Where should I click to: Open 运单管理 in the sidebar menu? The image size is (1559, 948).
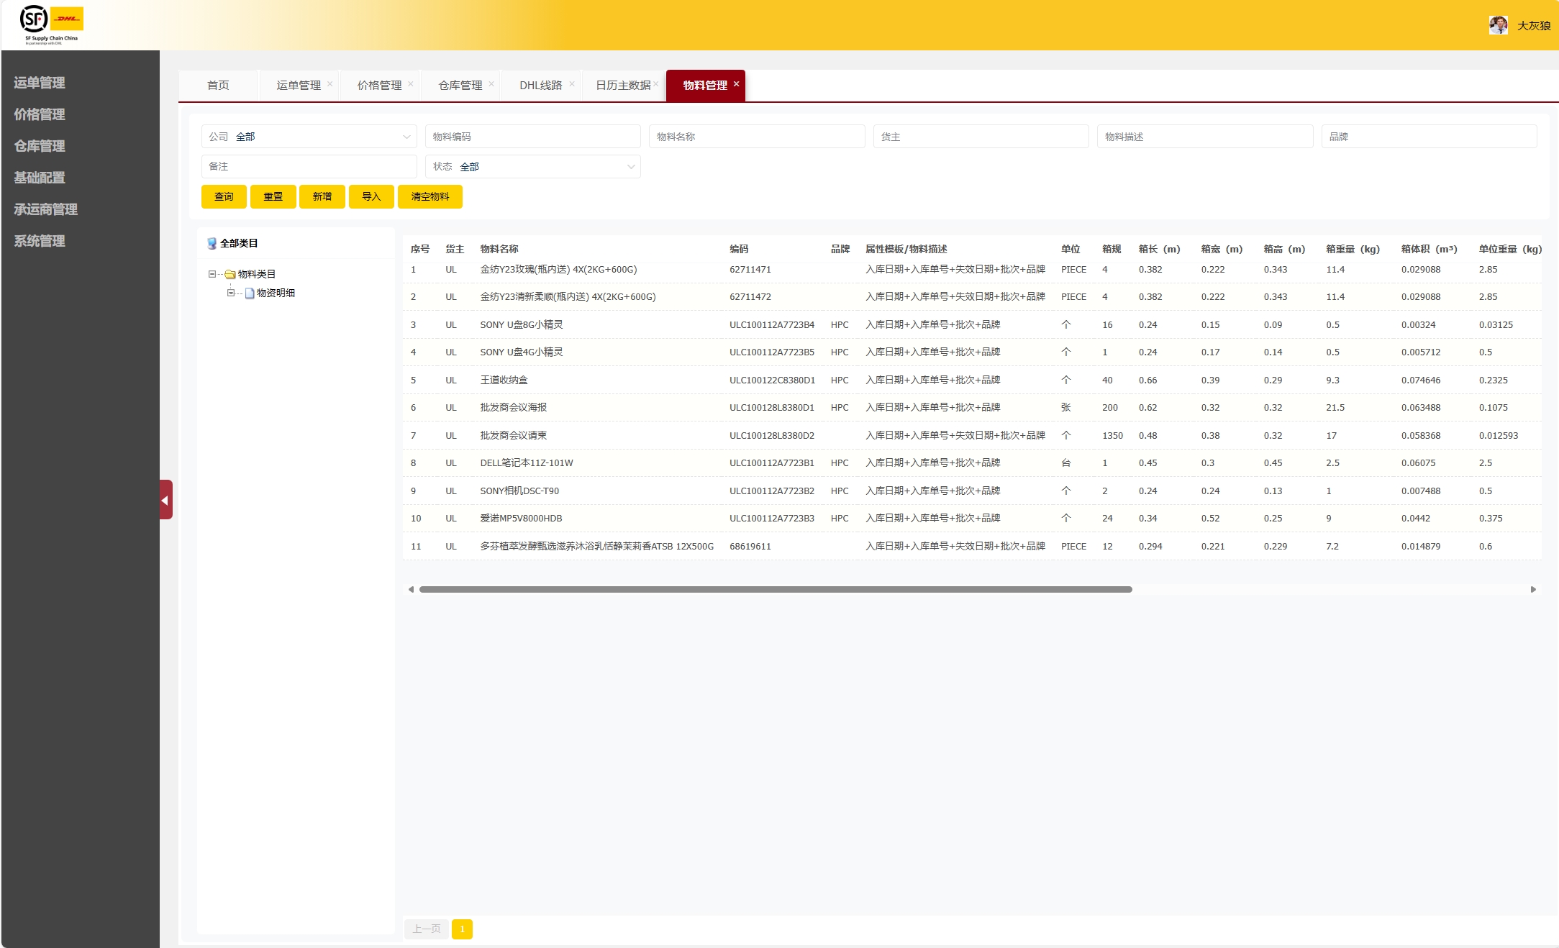40,83
